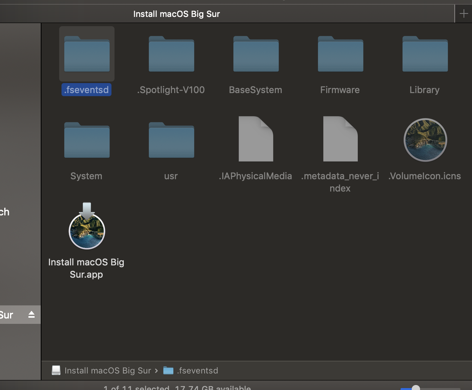472x390 pixels.
Task: Eject the Big Sur volume in sidebar
Action: tap(32, 315)
